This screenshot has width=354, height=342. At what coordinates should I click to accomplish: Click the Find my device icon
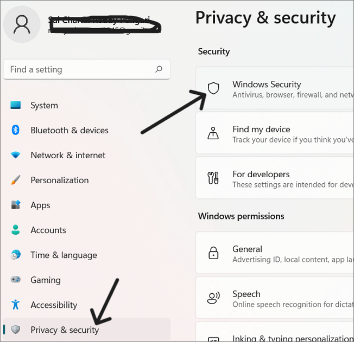pos(213,133)
